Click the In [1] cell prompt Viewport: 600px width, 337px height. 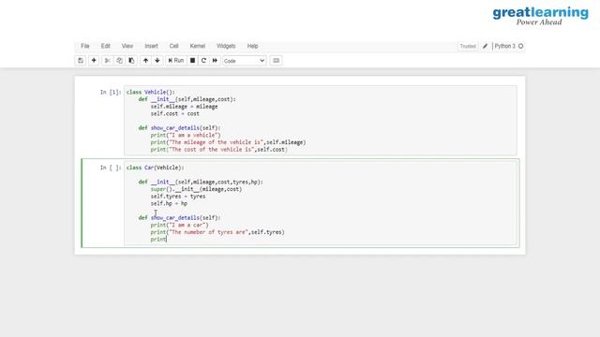(111, 92)
